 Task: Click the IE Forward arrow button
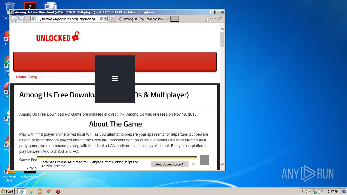[21, 19]
